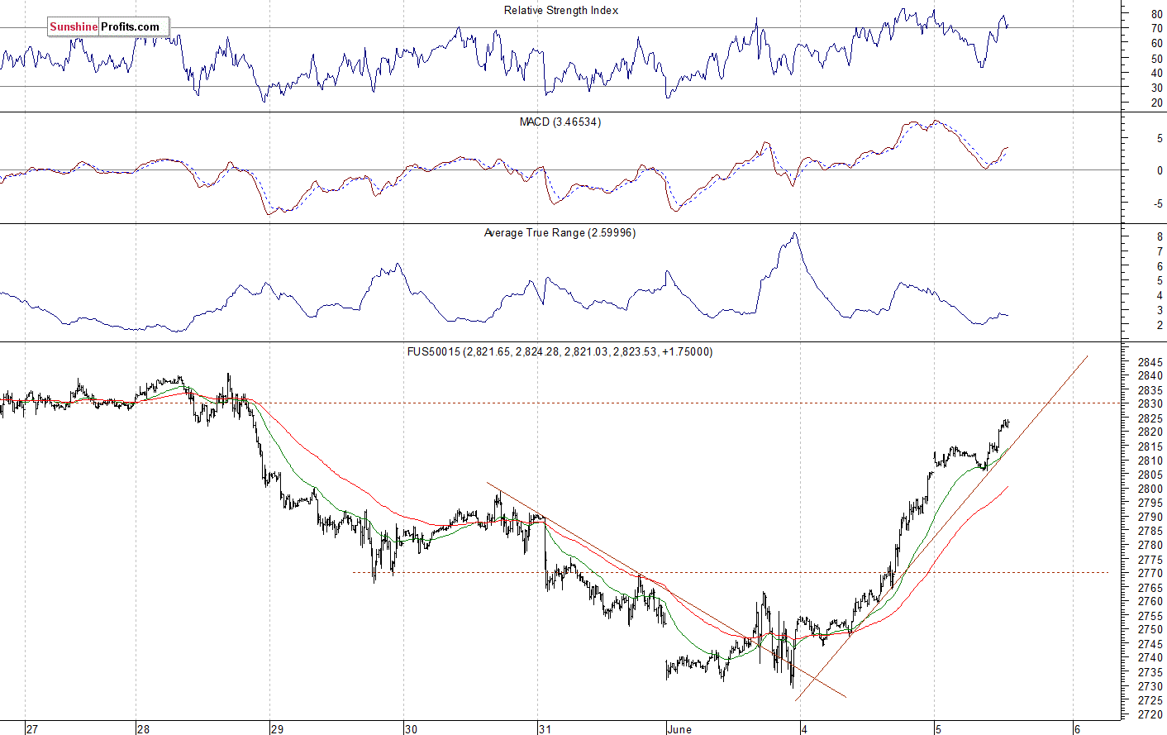This screenshot has width=1167, height=735.
Task: Click the date label 29
Action: point(277,729)
